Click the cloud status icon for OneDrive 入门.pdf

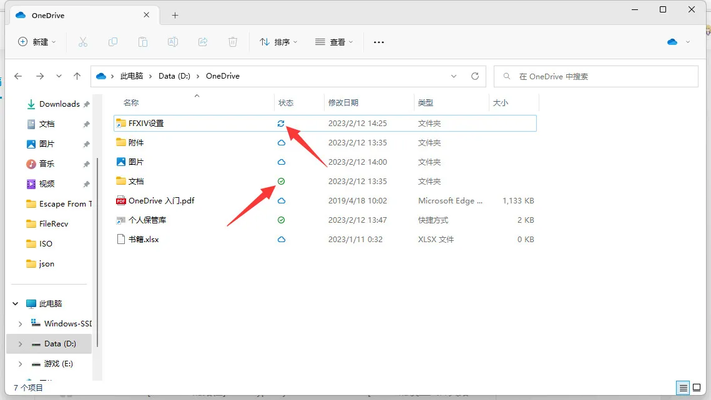pos(281,200)
